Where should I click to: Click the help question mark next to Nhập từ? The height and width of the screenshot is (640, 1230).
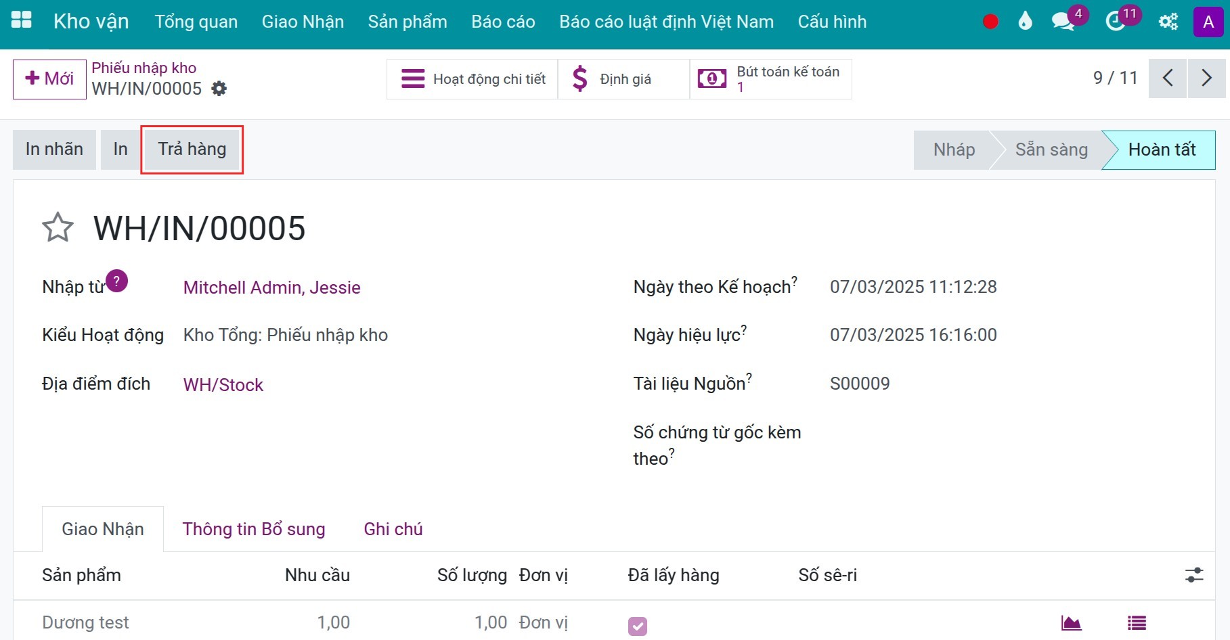pyautogui.click(x=116, y=281)
